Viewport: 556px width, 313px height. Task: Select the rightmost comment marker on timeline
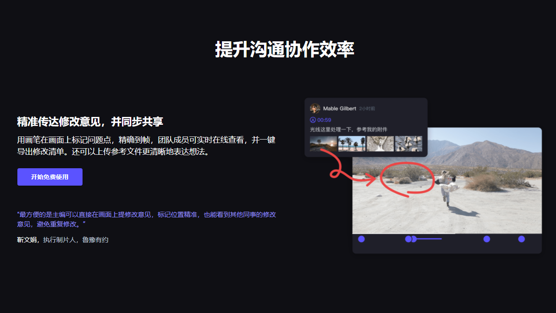(x=522, y=239)
